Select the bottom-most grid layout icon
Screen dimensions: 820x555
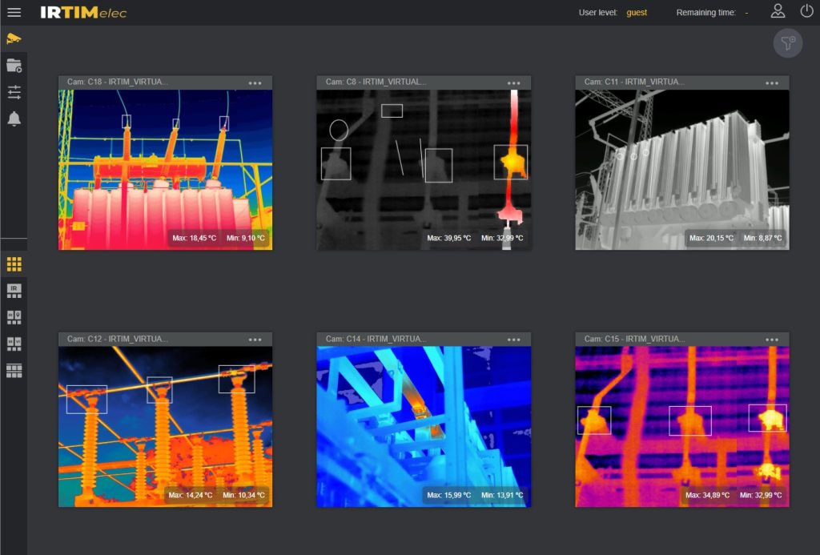point(14,371)
